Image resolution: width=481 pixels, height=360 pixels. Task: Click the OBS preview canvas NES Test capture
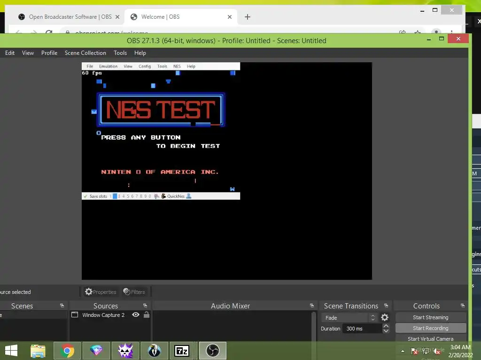point(161,131)
